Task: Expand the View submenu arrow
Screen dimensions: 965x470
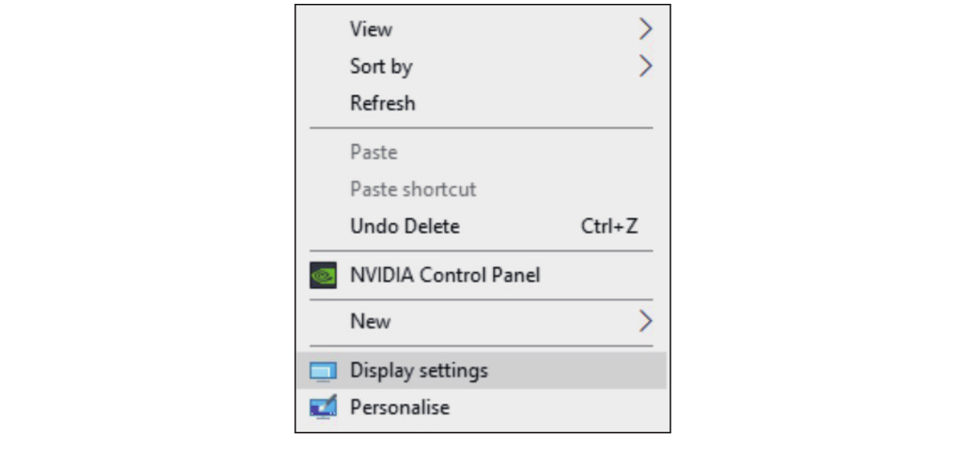Action: (x=646, y=29)
